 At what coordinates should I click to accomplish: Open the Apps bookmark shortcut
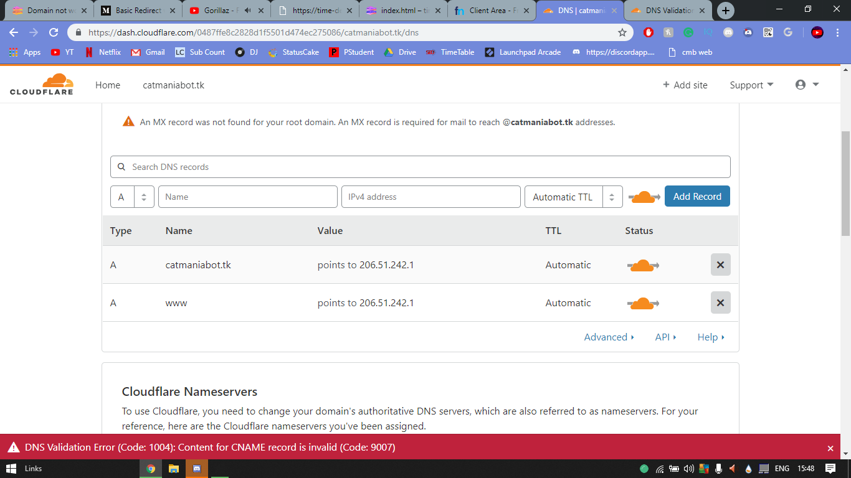(x=24, y=52)
